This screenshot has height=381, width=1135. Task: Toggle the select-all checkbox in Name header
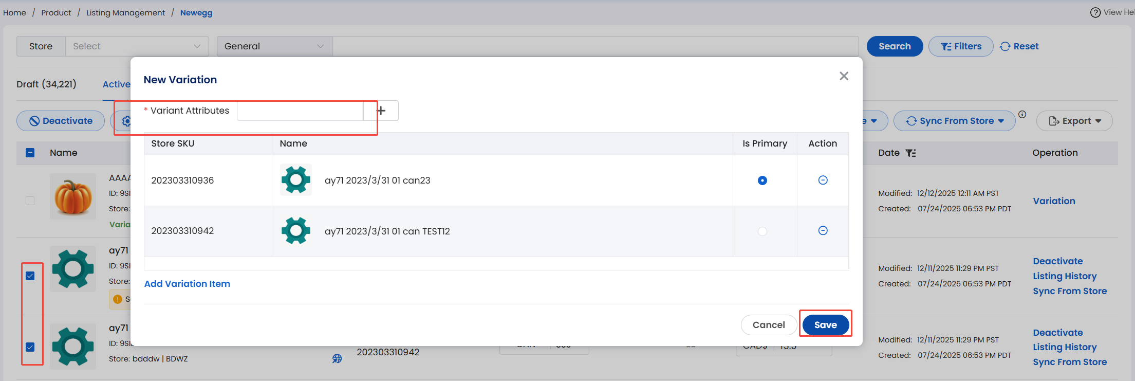(x=30, y=153)
